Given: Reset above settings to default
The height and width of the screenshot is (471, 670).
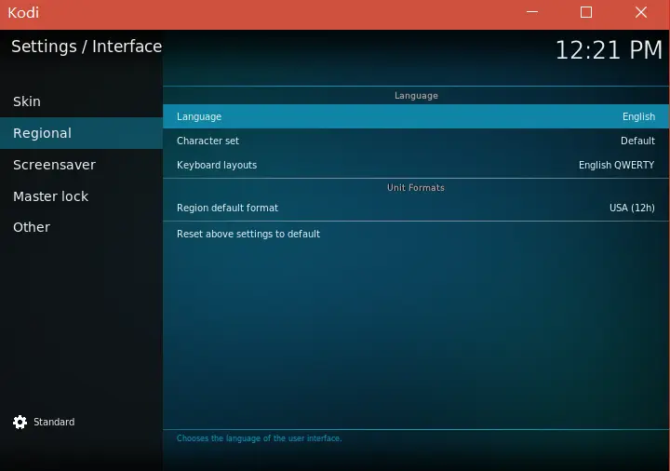Looking at the screenshot, I should pyautogui.click(x=248, y=235).
